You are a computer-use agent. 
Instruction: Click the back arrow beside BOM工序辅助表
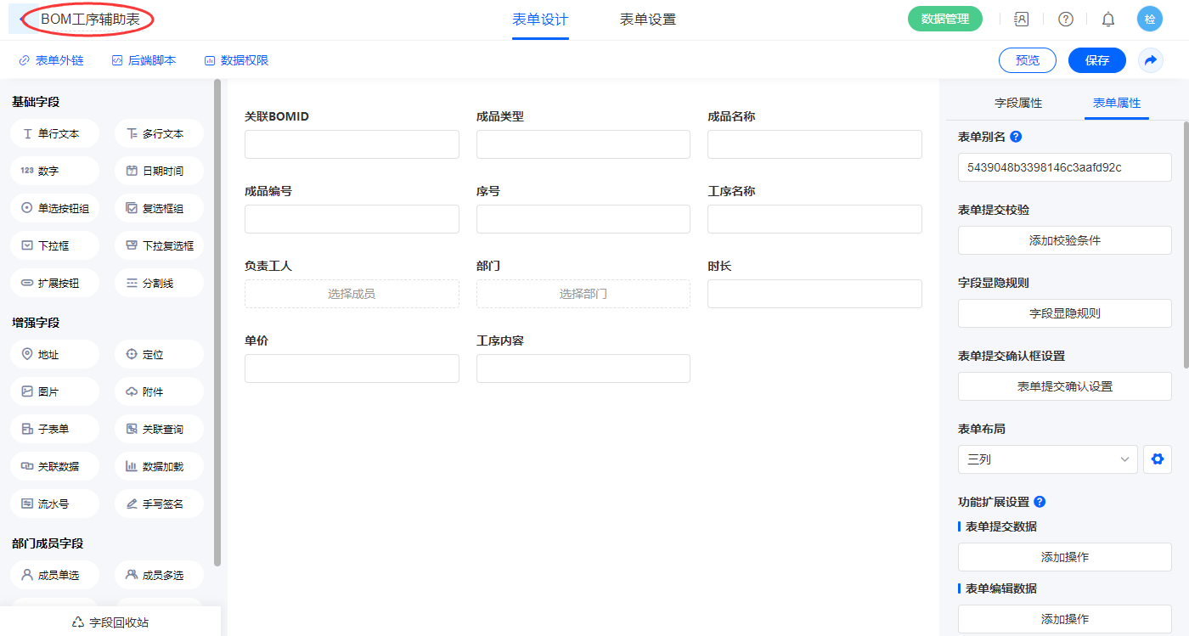23,19
